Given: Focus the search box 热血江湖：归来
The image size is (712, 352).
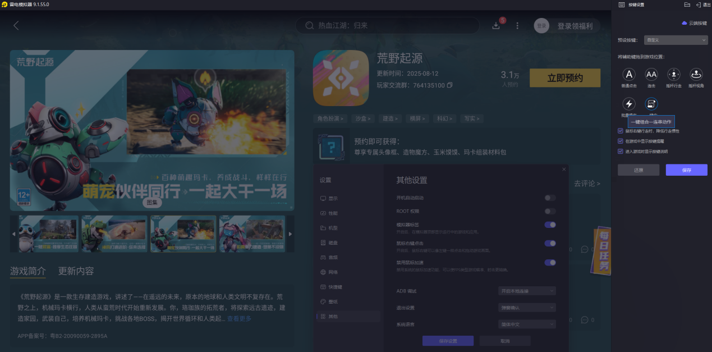Looking at the screenshot, I should coord(388,25).
